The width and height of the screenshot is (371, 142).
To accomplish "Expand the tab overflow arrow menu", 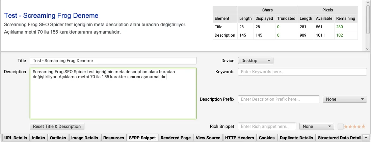I will click(x=366, y=138).
